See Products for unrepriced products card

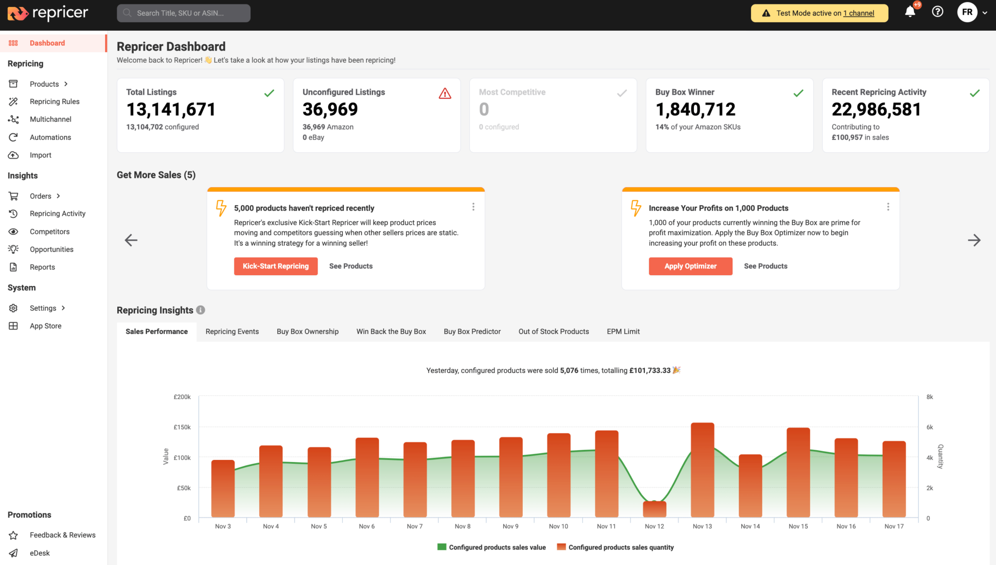[x=351, y=266]
